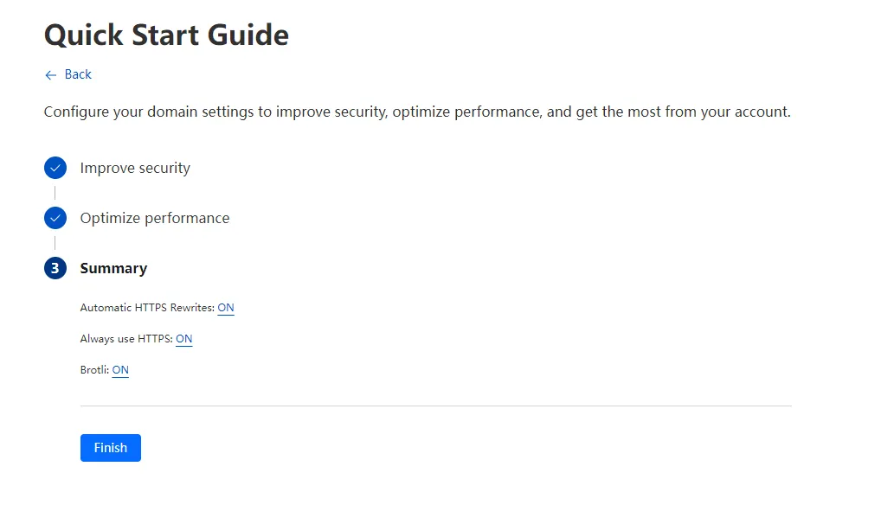Click the horizontal divider above Finish
The image size is (881, 524).
(x=435, y=406)
